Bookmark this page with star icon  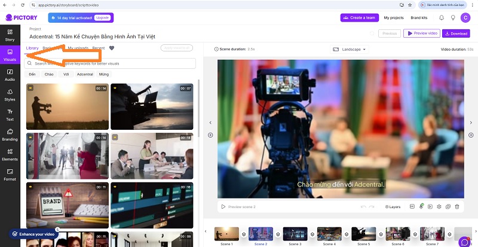(410, 5)
